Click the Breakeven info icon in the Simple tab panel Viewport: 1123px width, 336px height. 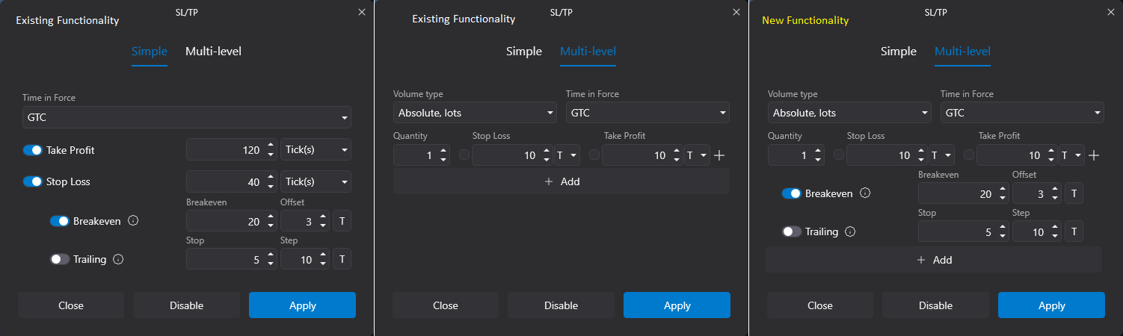[x=133, y=221]
